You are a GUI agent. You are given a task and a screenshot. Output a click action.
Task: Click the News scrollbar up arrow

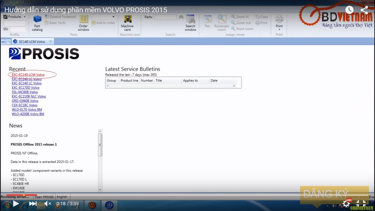click(x=100, y=131)
